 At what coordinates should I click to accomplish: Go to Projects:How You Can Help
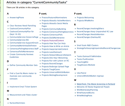click(x=53, y=43)
